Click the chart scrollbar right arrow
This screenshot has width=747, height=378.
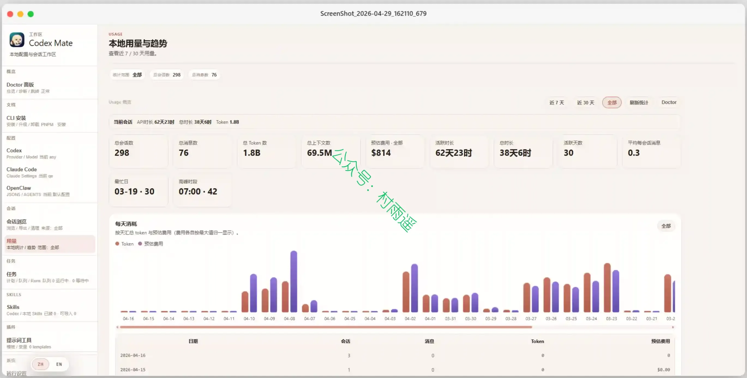click(673, 327)
